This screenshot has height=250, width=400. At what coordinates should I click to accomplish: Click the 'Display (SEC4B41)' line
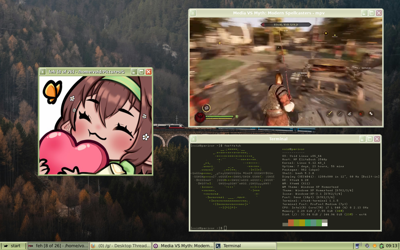point(331,177)
